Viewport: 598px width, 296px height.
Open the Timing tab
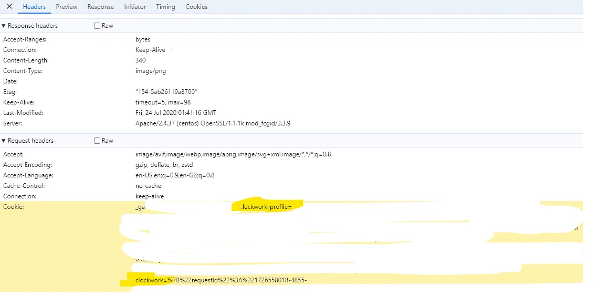point(165,7)
